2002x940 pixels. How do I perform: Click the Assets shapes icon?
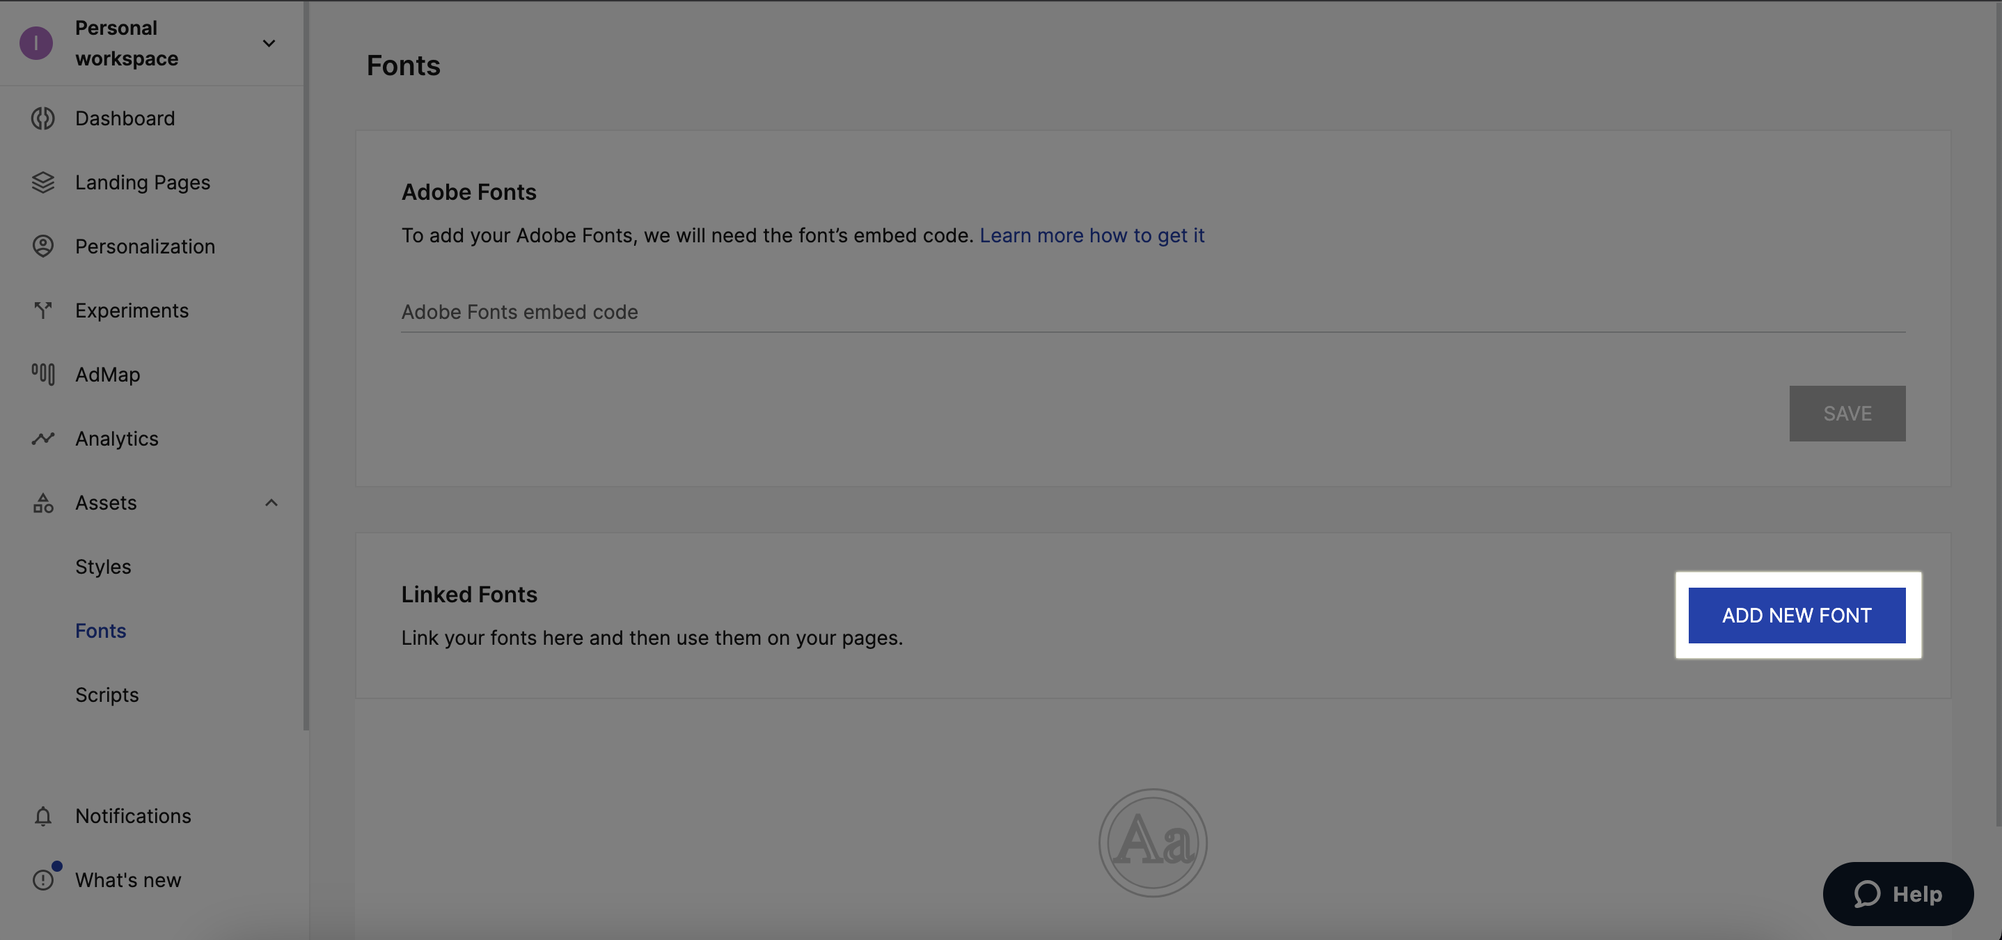coord(42,503)
